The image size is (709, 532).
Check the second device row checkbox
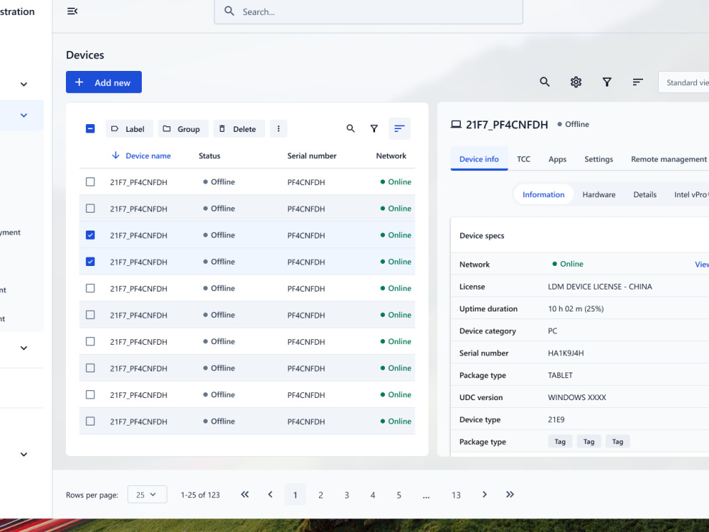90,209
